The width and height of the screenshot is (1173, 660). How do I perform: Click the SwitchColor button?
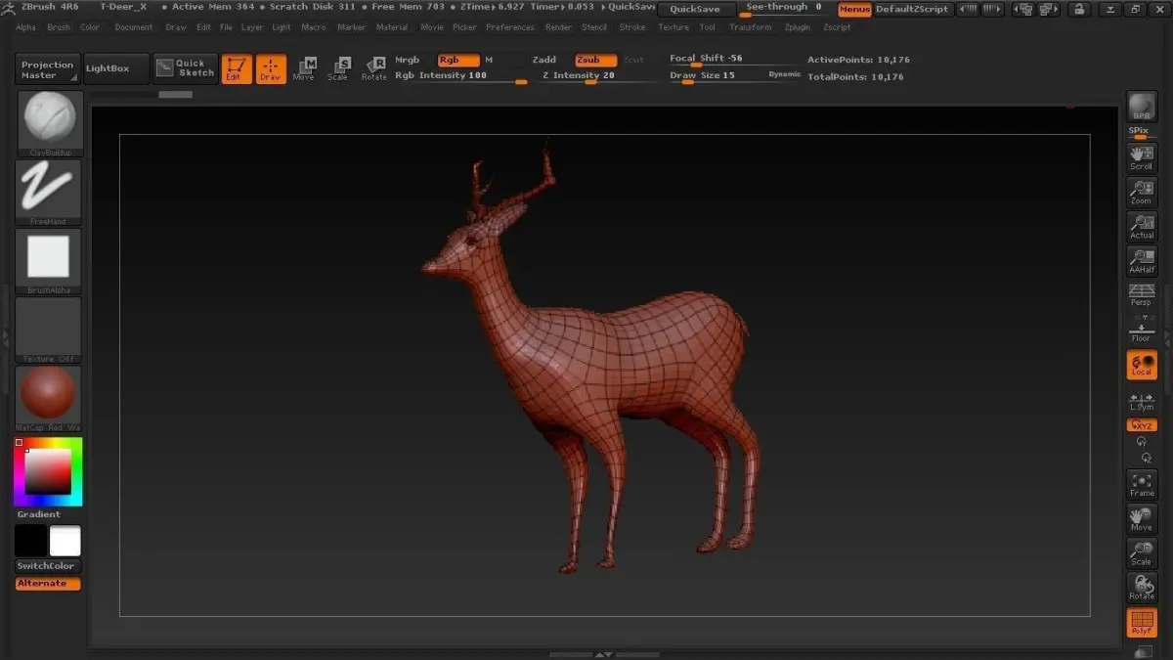point(49,566)
